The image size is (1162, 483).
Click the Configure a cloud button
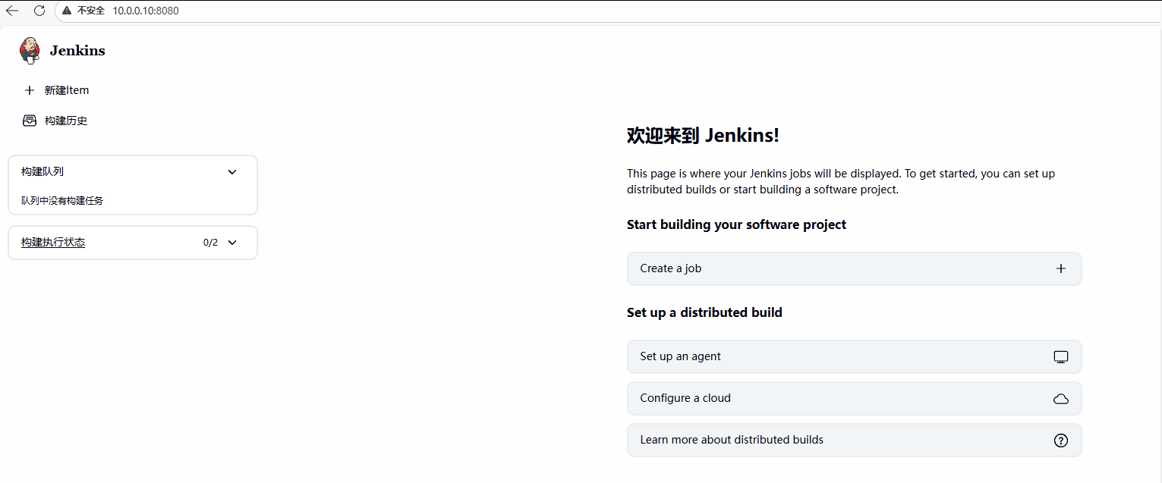(x=854, y=398)
